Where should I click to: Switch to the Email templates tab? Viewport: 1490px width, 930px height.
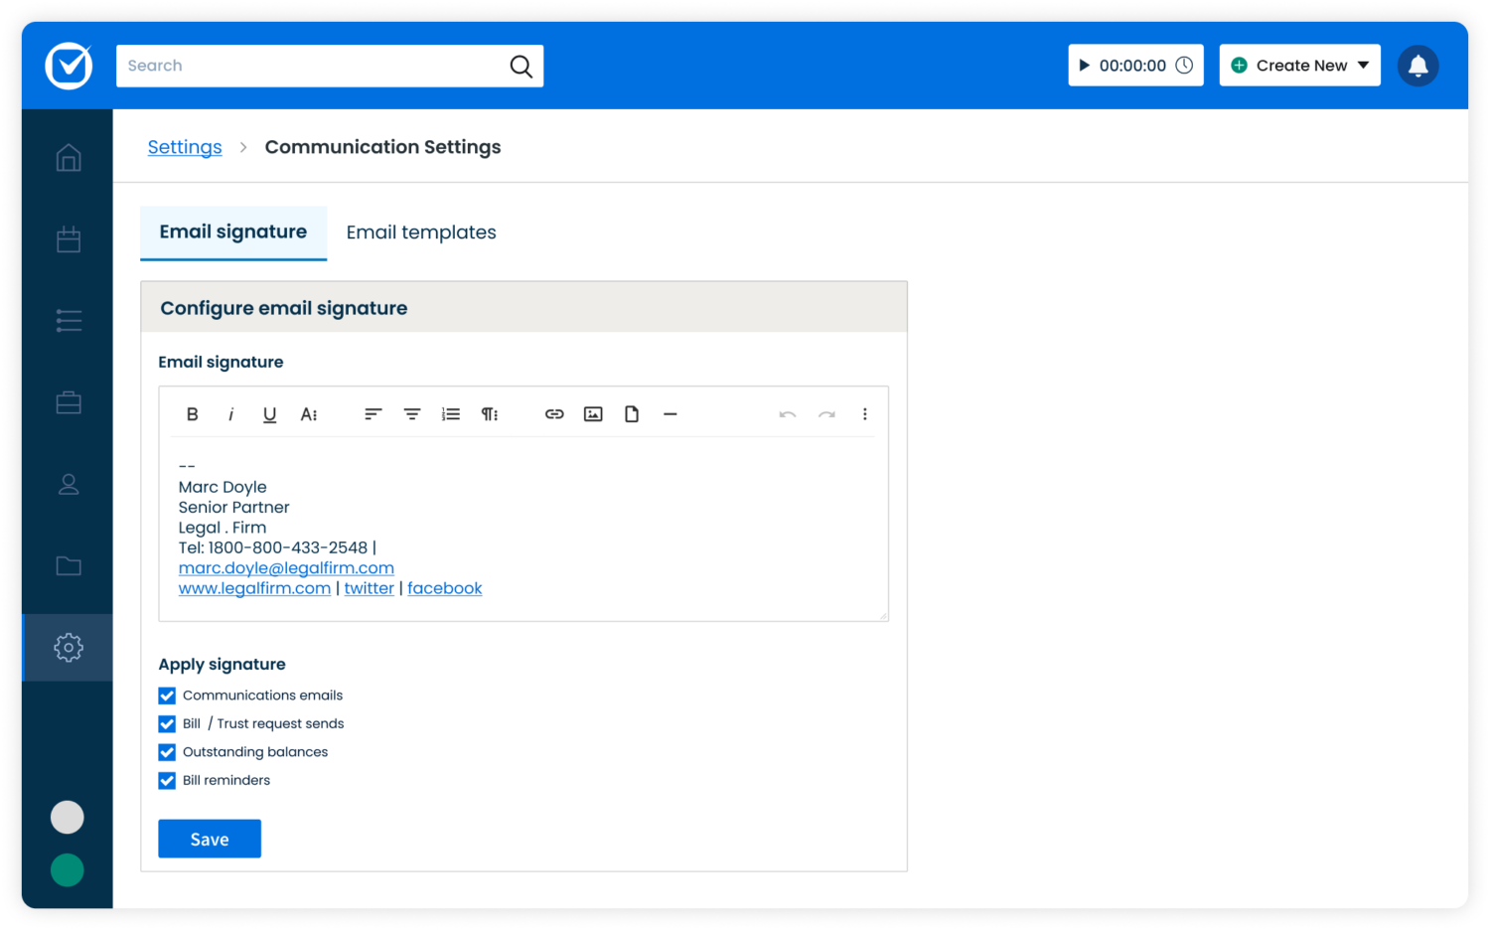pyautogui.click(x=421, y=232)
